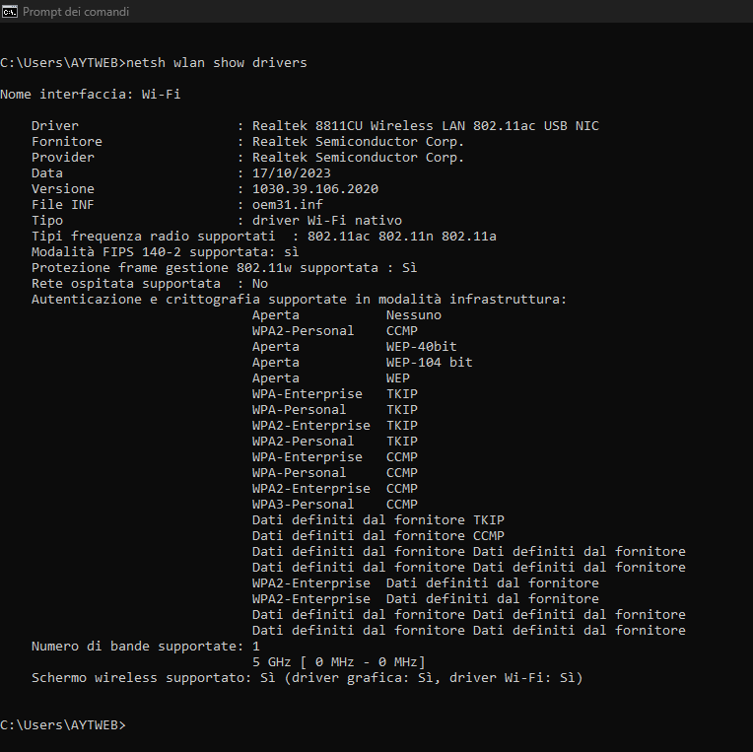
Task: Click the version number 1030.39.106.2020
Action: pos(314,189)
